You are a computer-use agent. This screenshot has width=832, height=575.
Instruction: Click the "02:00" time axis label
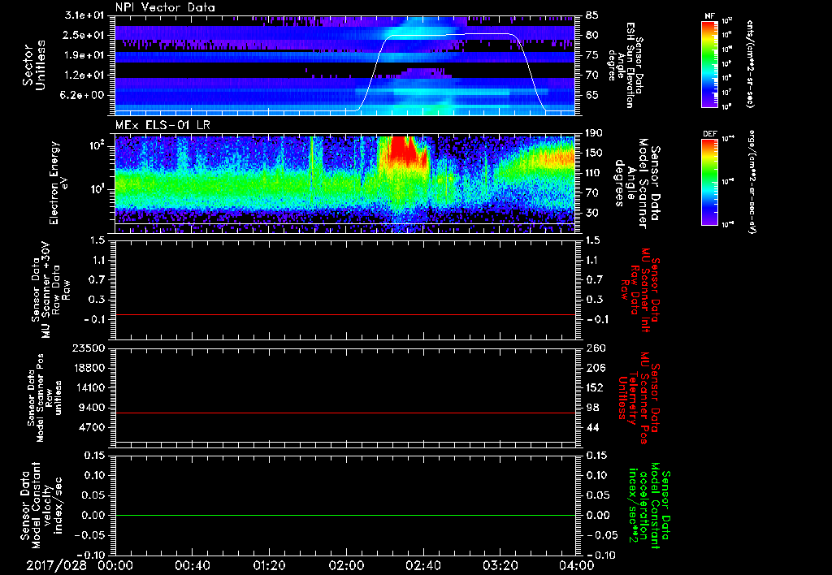coord(346,565)
